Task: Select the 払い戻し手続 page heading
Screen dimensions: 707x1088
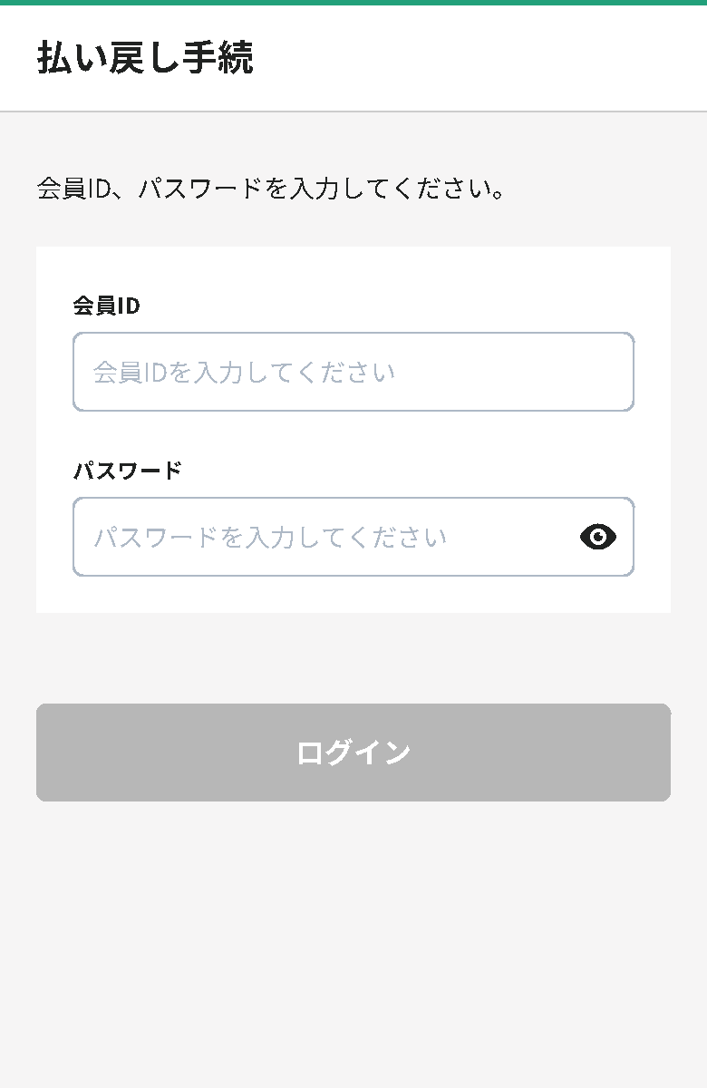Action: tap(145, 57)
